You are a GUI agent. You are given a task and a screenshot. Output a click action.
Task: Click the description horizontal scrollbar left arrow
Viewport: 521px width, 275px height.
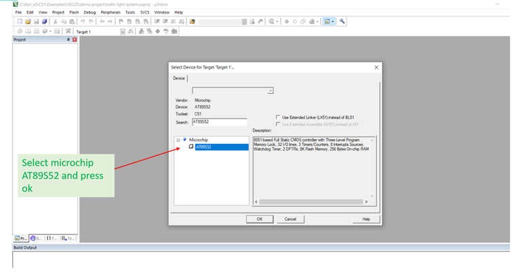click(x=256, y=202)
